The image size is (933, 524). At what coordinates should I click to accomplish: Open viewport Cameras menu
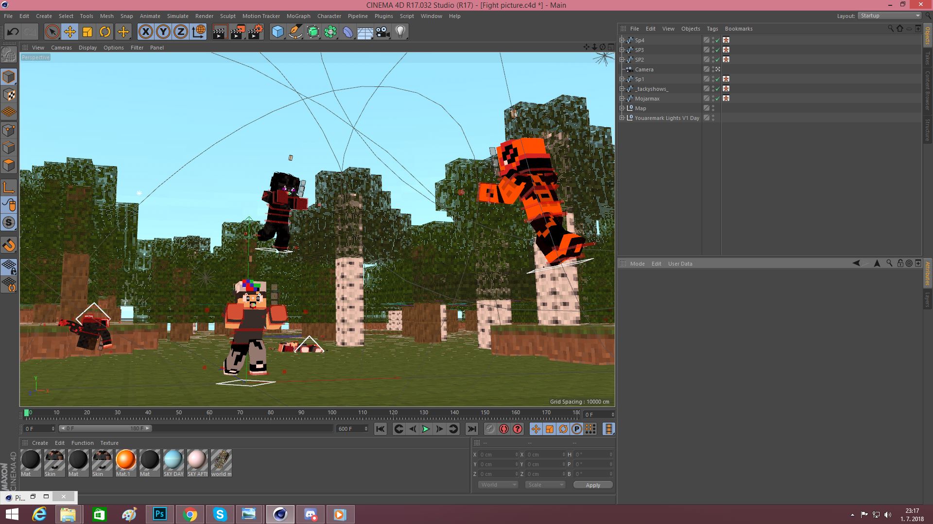(61, 48)
